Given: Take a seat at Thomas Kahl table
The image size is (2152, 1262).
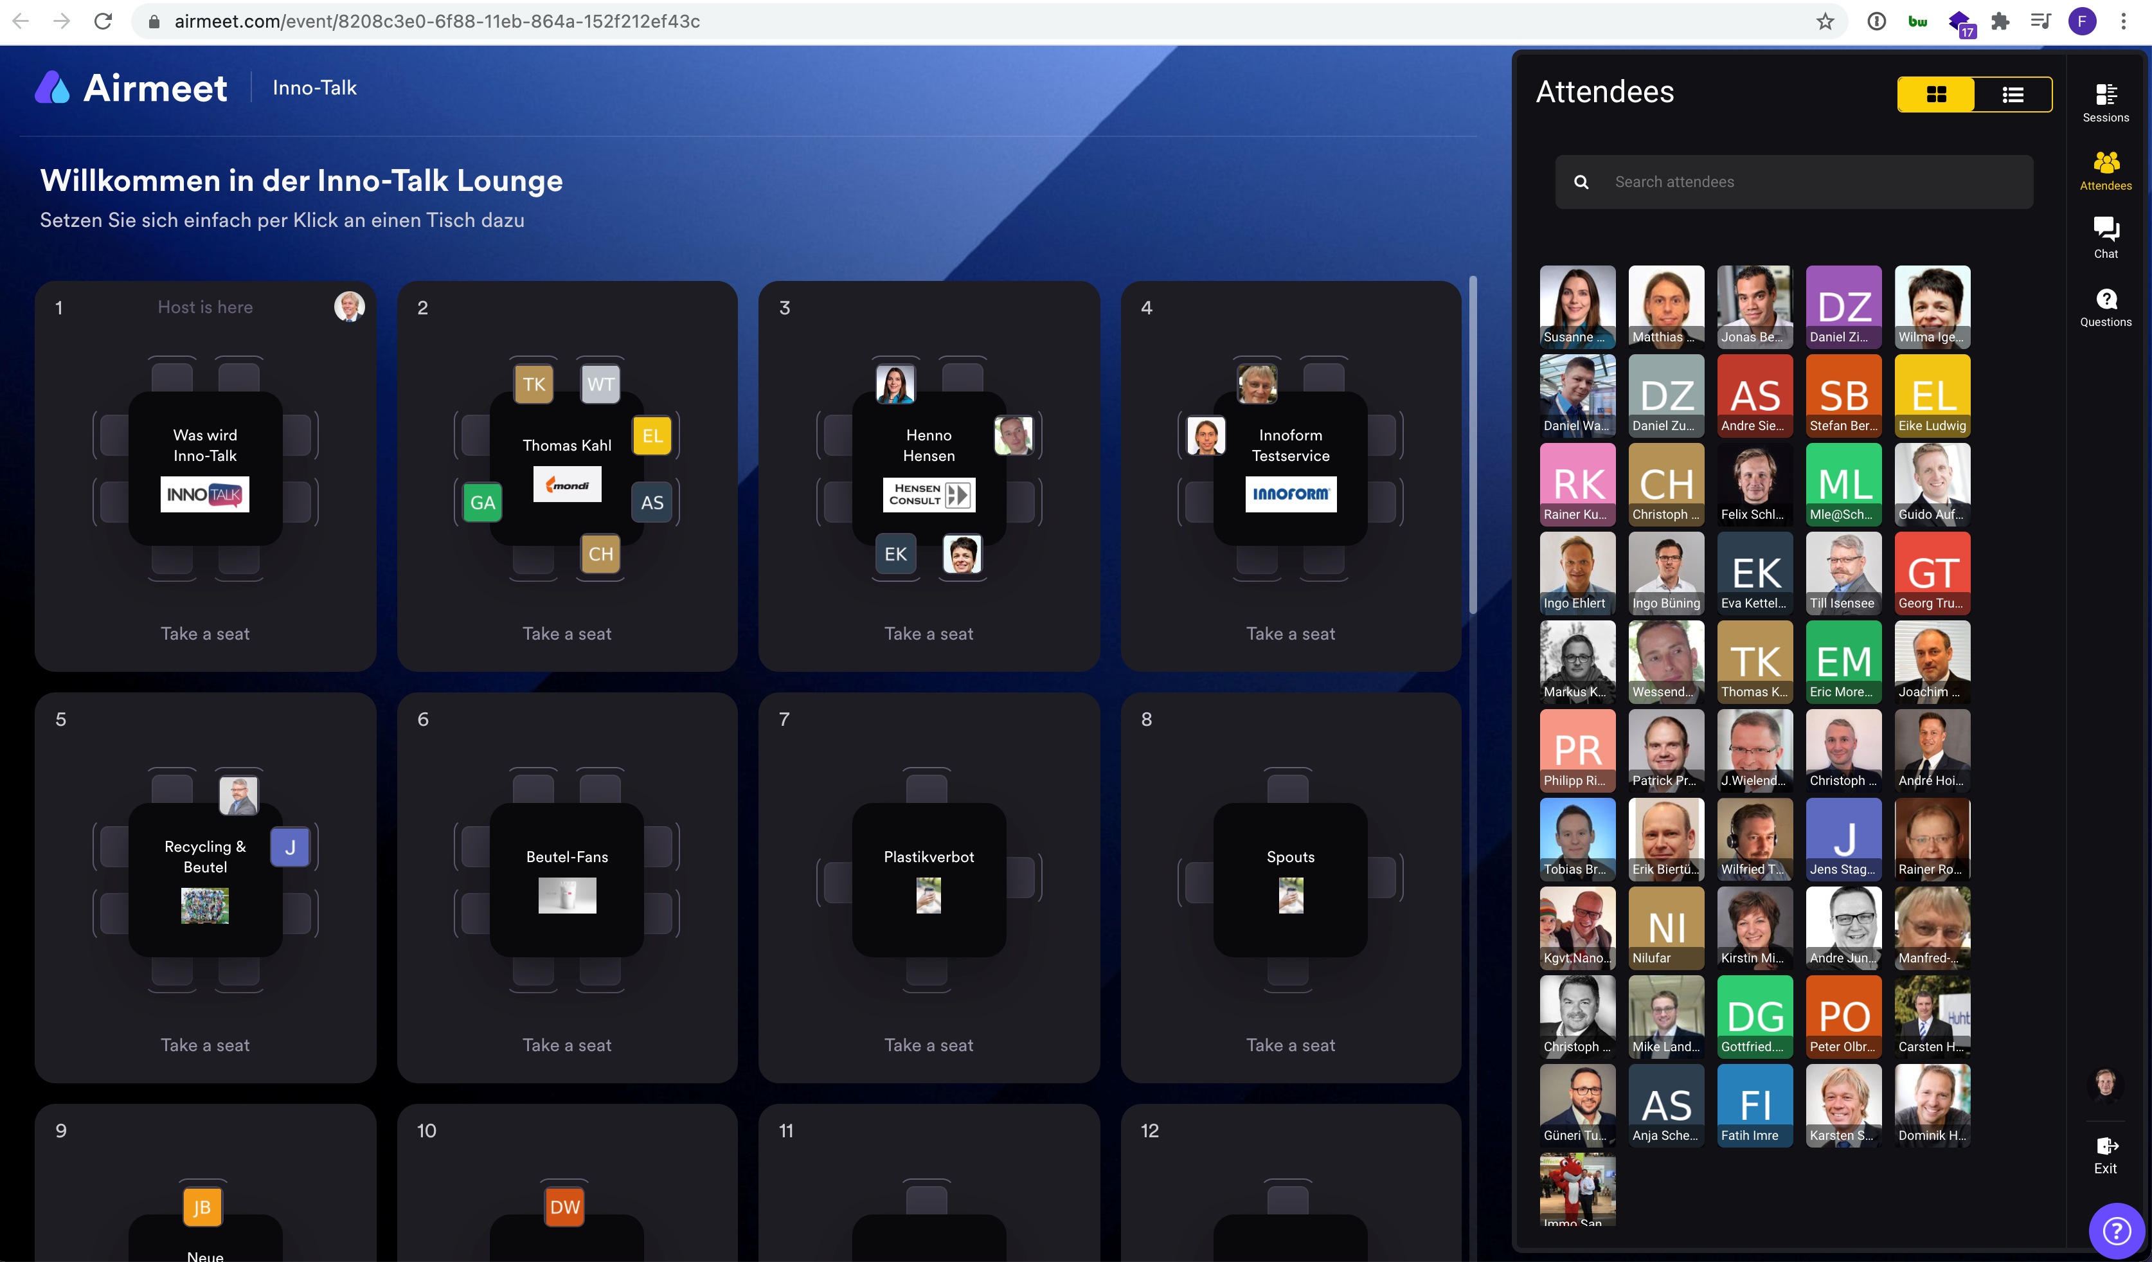Looking at the screenshot, I should [x=566, y=633].
